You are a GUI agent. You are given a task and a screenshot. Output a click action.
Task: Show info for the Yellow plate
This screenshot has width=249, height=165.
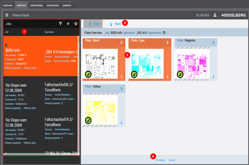tap(121, 122)
